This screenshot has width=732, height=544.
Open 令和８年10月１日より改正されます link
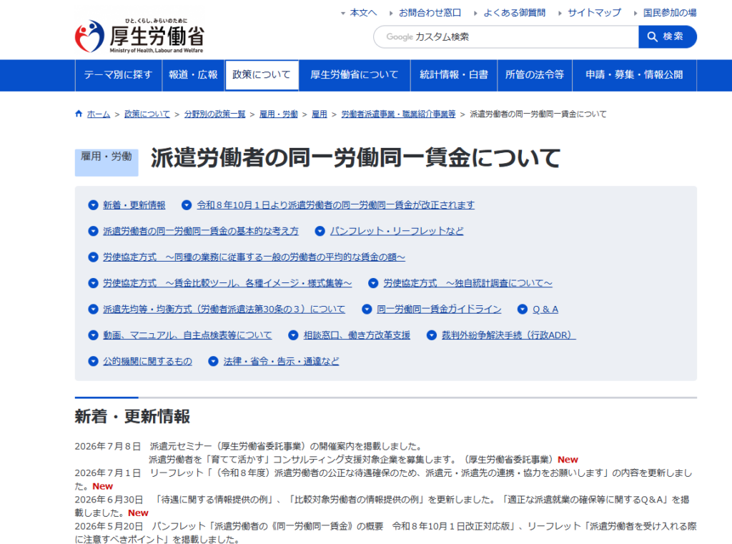click(x=336, y=205)
